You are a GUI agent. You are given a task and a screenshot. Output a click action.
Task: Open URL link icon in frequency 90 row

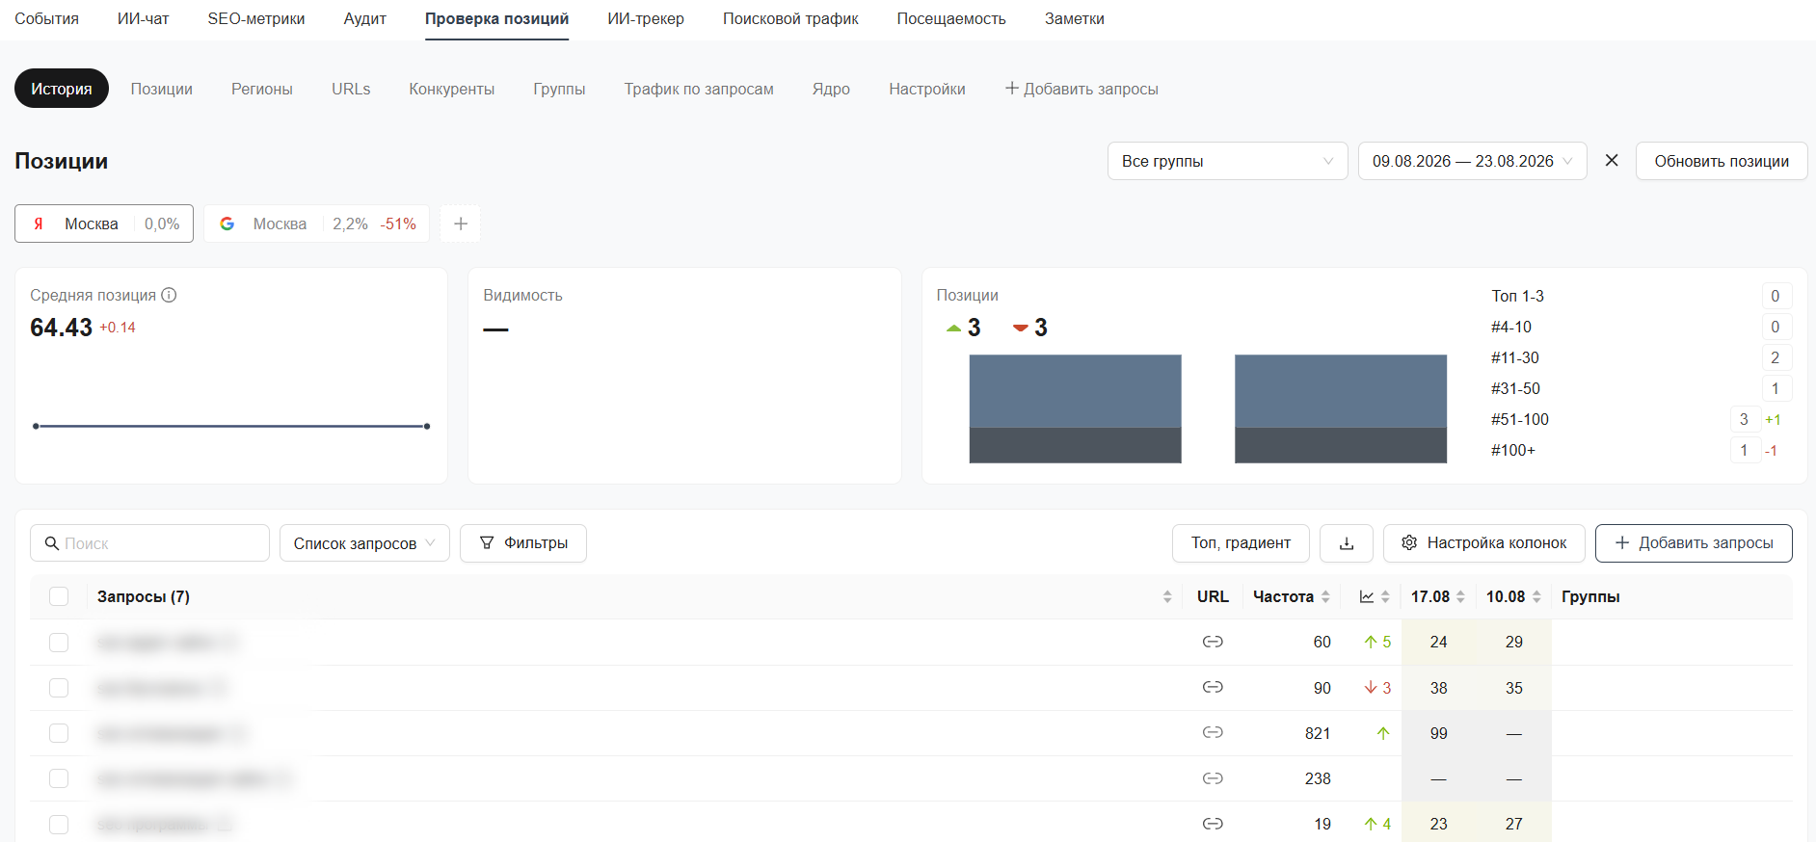pos(1213,687)
